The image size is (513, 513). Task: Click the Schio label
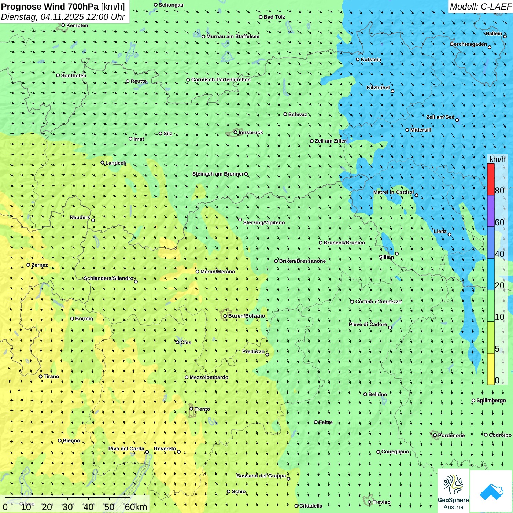(239, 491)
